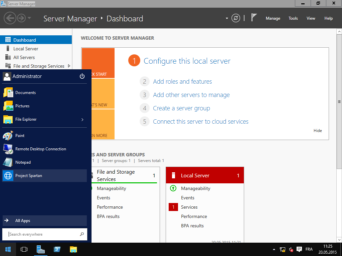The height and width of the screenshot is (256, 342).
Task: Select the What's New tab
Action: 103,94
